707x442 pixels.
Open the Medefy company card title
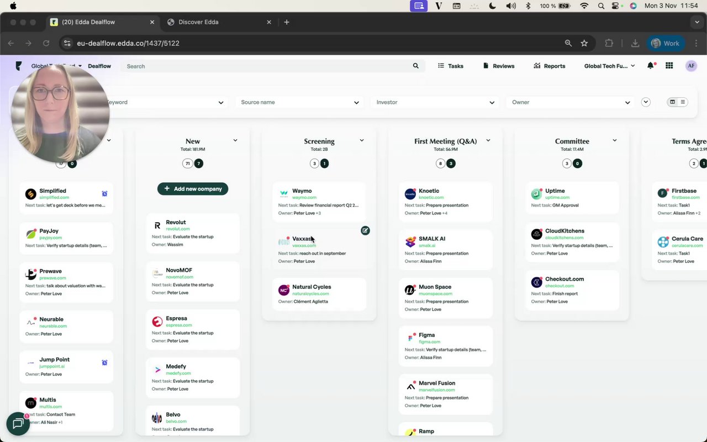pos(176,366)
